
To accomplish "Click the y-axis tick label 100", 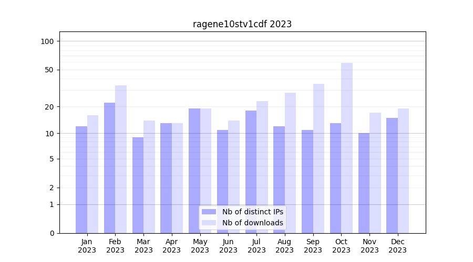I will point(47,41).
